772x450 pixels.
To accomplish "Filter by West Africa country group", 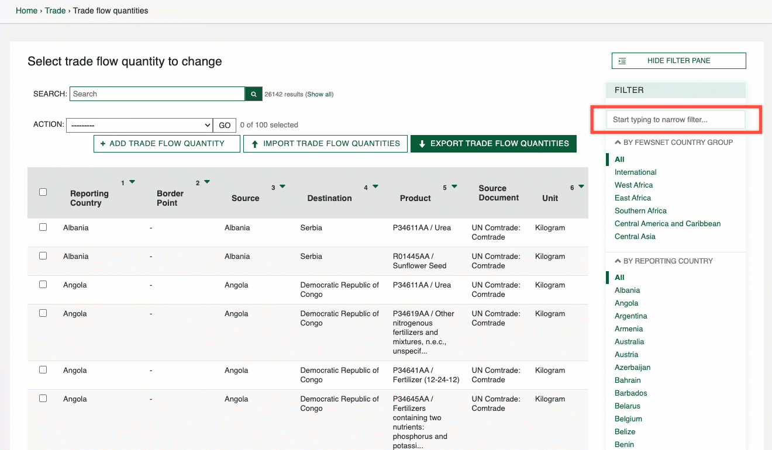I will (633, 185).
